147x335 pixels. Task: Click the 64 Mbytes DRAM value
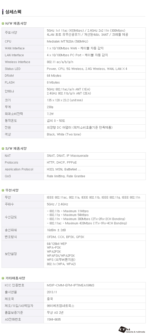point(54,76)
